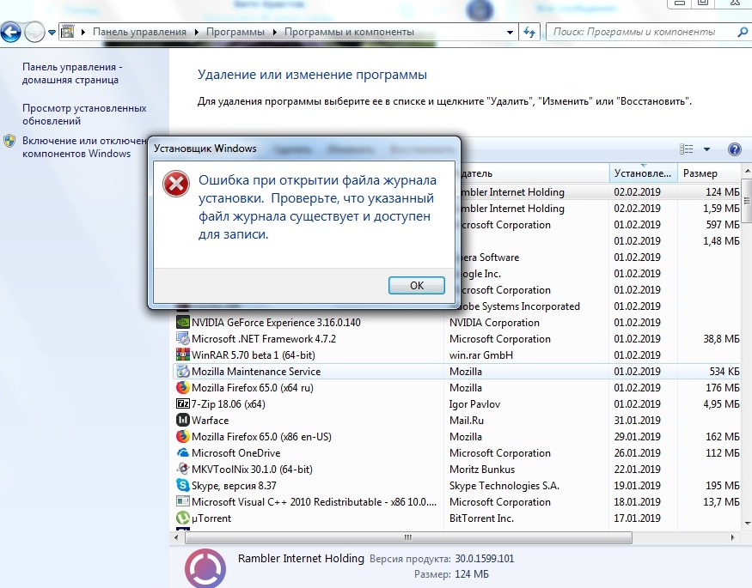Click the Control Panel icon in address bar
752x588 pixels.
pyautogui.click(x=68, y=32)
